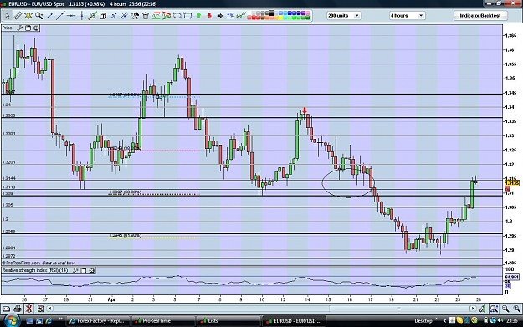Click the ProRealTime.com watermark link
The height and width of the screenshot is (327, 523).
click(21, 263)
